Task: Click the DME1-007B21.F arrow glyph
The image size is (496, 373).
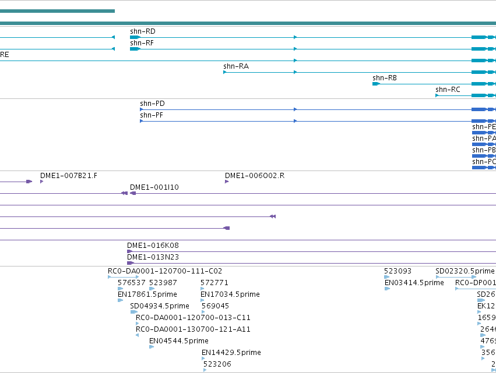Action: [x=42, y=182]
